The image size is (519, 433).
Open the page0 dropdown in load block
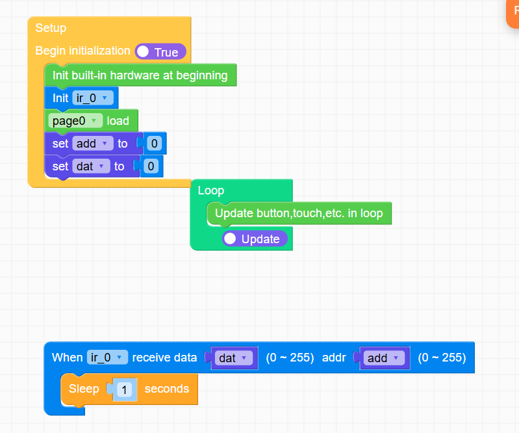[76, 120]
